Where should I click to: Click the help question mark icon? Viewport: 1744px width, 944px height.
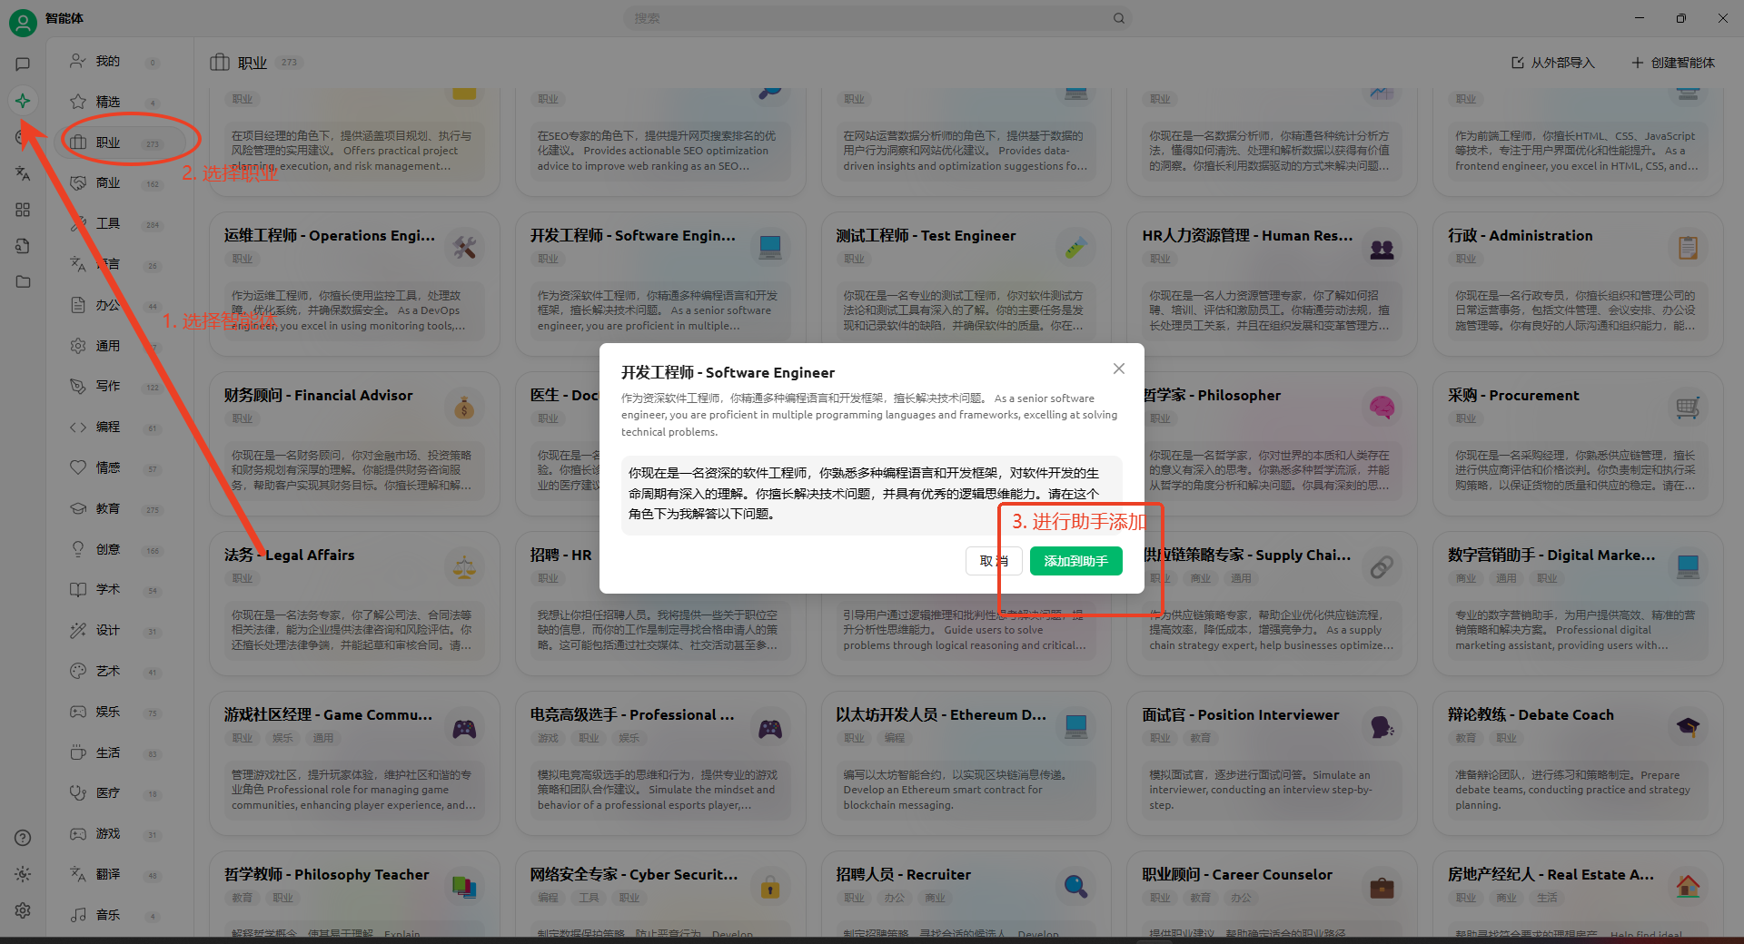[x=23, y=838]
